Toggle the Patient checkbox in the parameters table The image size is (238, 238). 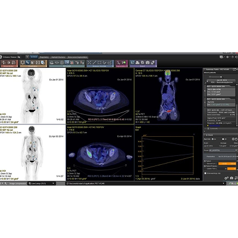click(x=205, y=161)
